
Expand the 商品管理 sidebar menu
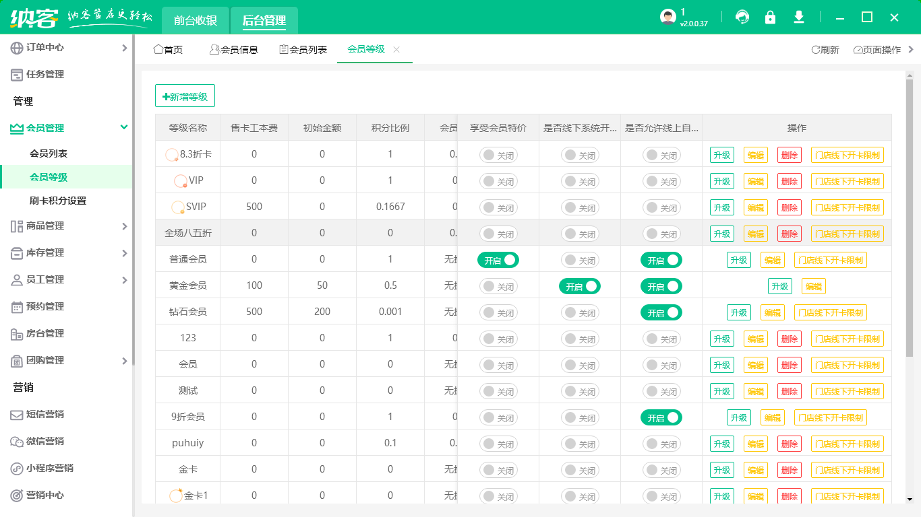pyautogui.click(x=67, y=226)
